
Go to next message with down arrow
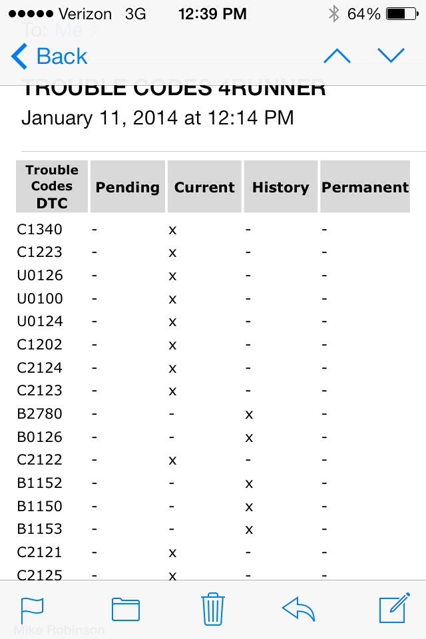(x=391, y=55)
